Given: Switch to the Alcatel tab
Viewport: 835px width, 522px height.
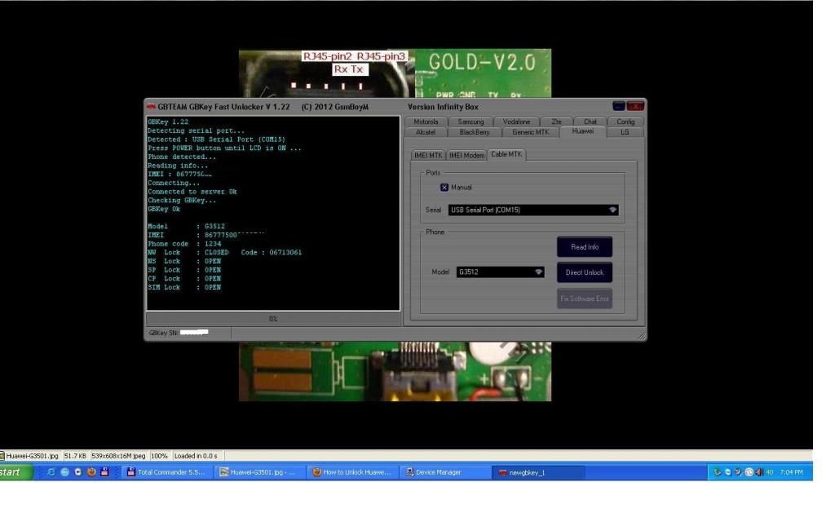Looking at the screenshot, I should 426,132.
